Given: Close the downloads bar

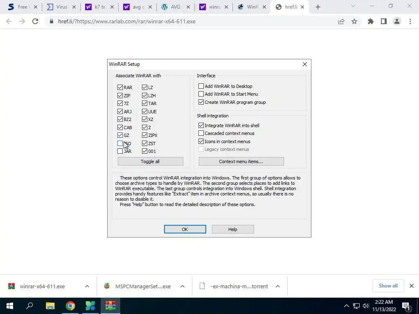Looking at the screenshot, I should [x=412, y=286].
